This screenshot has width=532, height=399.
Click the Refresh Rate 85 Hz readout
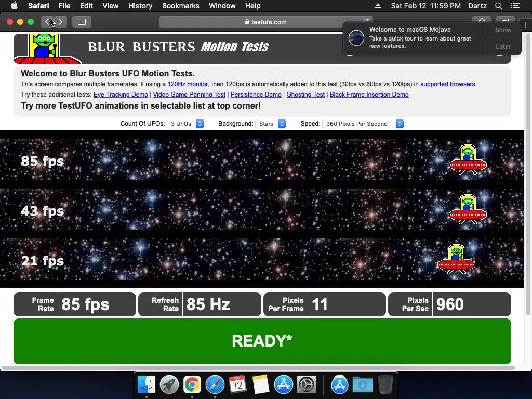(x=199, y=304)
